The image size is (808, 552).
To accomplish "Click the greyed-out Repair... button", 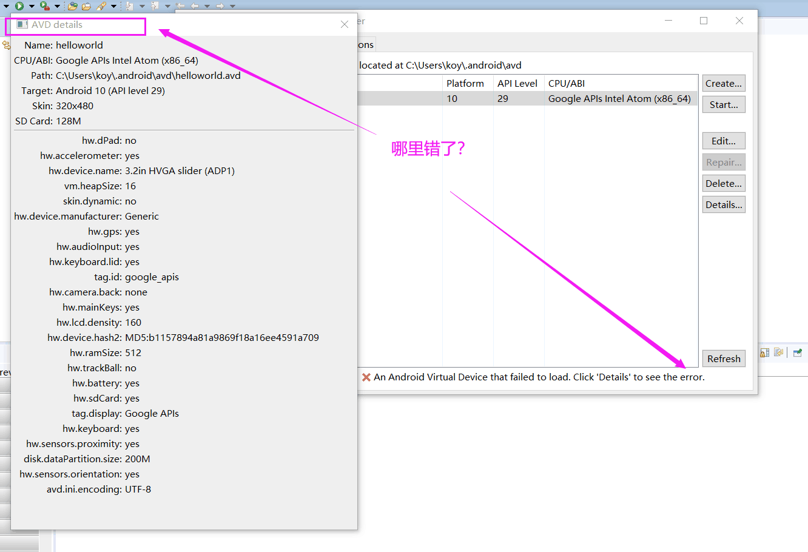I will point(724,162).
